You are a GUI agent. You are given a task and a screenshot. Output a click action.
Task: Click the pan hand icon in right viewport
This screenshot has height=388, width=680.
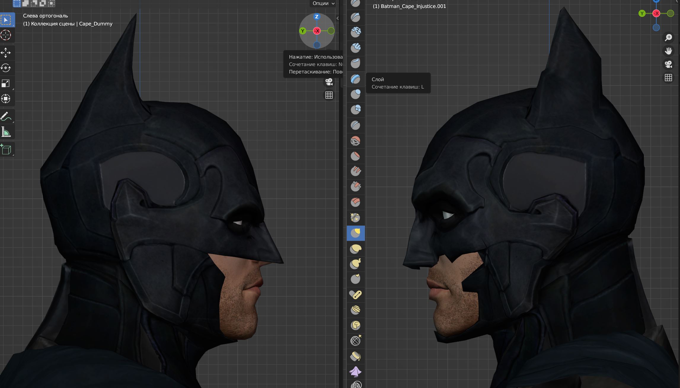click(668, 51)
